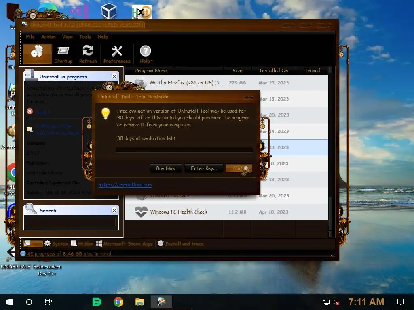
Task: Click the muted volume tray icon
Action: coord(336,302)
